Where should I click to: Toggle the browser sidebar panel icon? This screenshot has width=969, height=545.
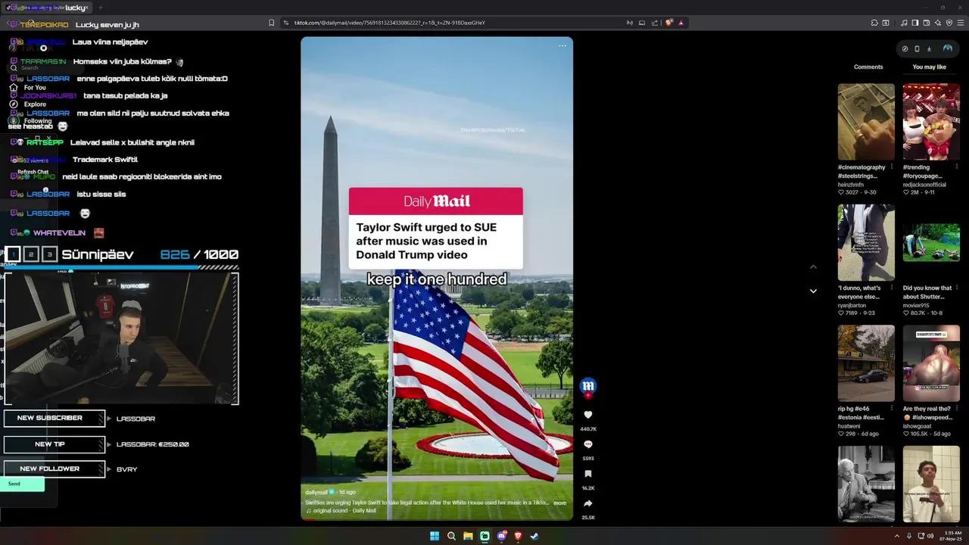pos(914,23)
